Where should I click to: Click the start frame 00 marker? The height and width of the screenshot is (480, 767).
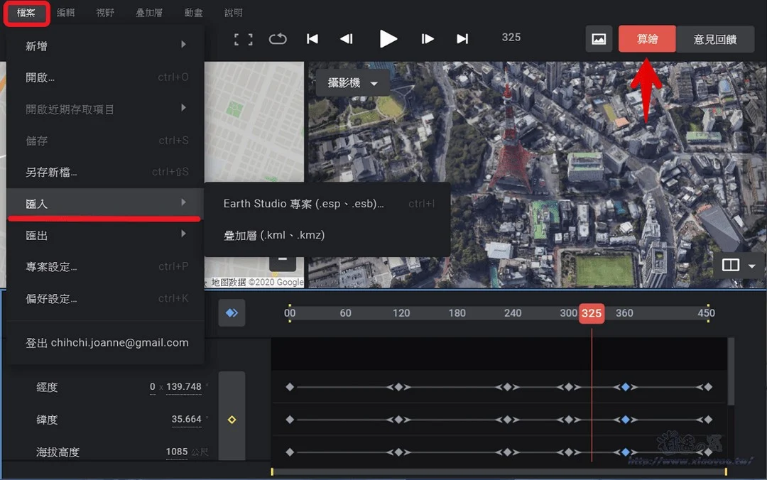point(290,313)
